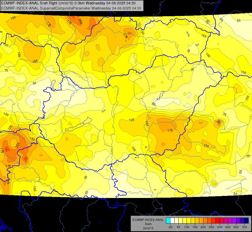This screenshot has width=252, height=232.
Task: Click the cyan swatch in the legend
Action: click(x=168, y=221)
